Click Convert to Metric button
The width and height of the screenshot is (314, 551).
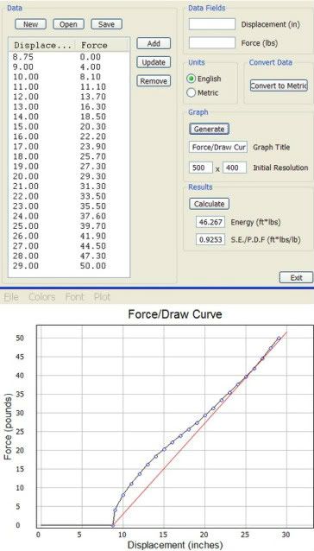279,85
